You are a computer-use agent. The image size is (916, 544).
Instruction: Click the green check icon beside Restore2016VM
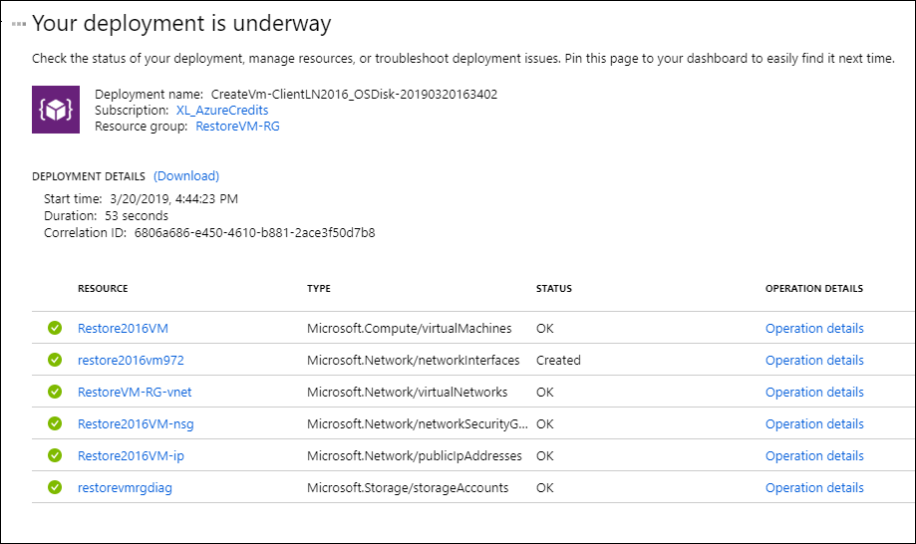[x=55, y=328]
